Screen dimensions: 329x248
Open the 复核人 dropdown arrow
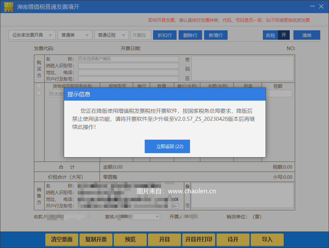coord(157,217)
